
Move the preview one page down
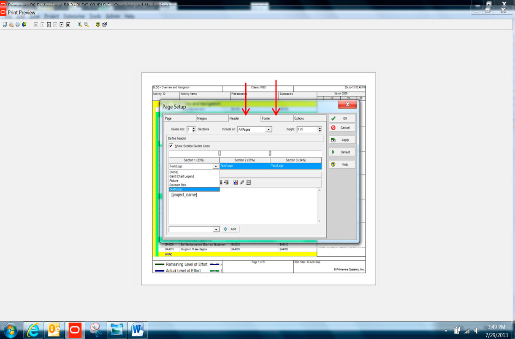click(62, 24)
